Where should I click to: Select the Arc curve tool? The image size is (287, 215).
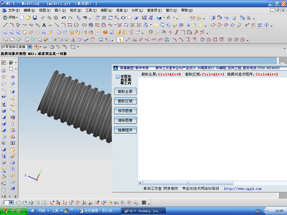(11, 25)
